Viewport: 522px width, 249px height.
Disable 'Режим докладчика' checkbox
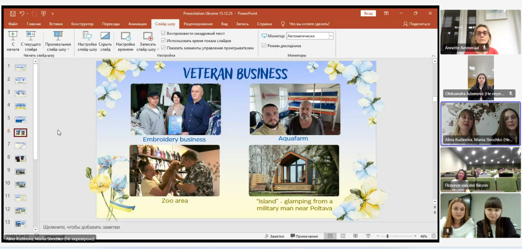click(x=264, y=46)
